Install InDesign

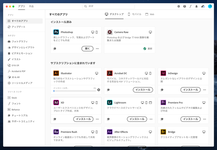tap(191, 90)
